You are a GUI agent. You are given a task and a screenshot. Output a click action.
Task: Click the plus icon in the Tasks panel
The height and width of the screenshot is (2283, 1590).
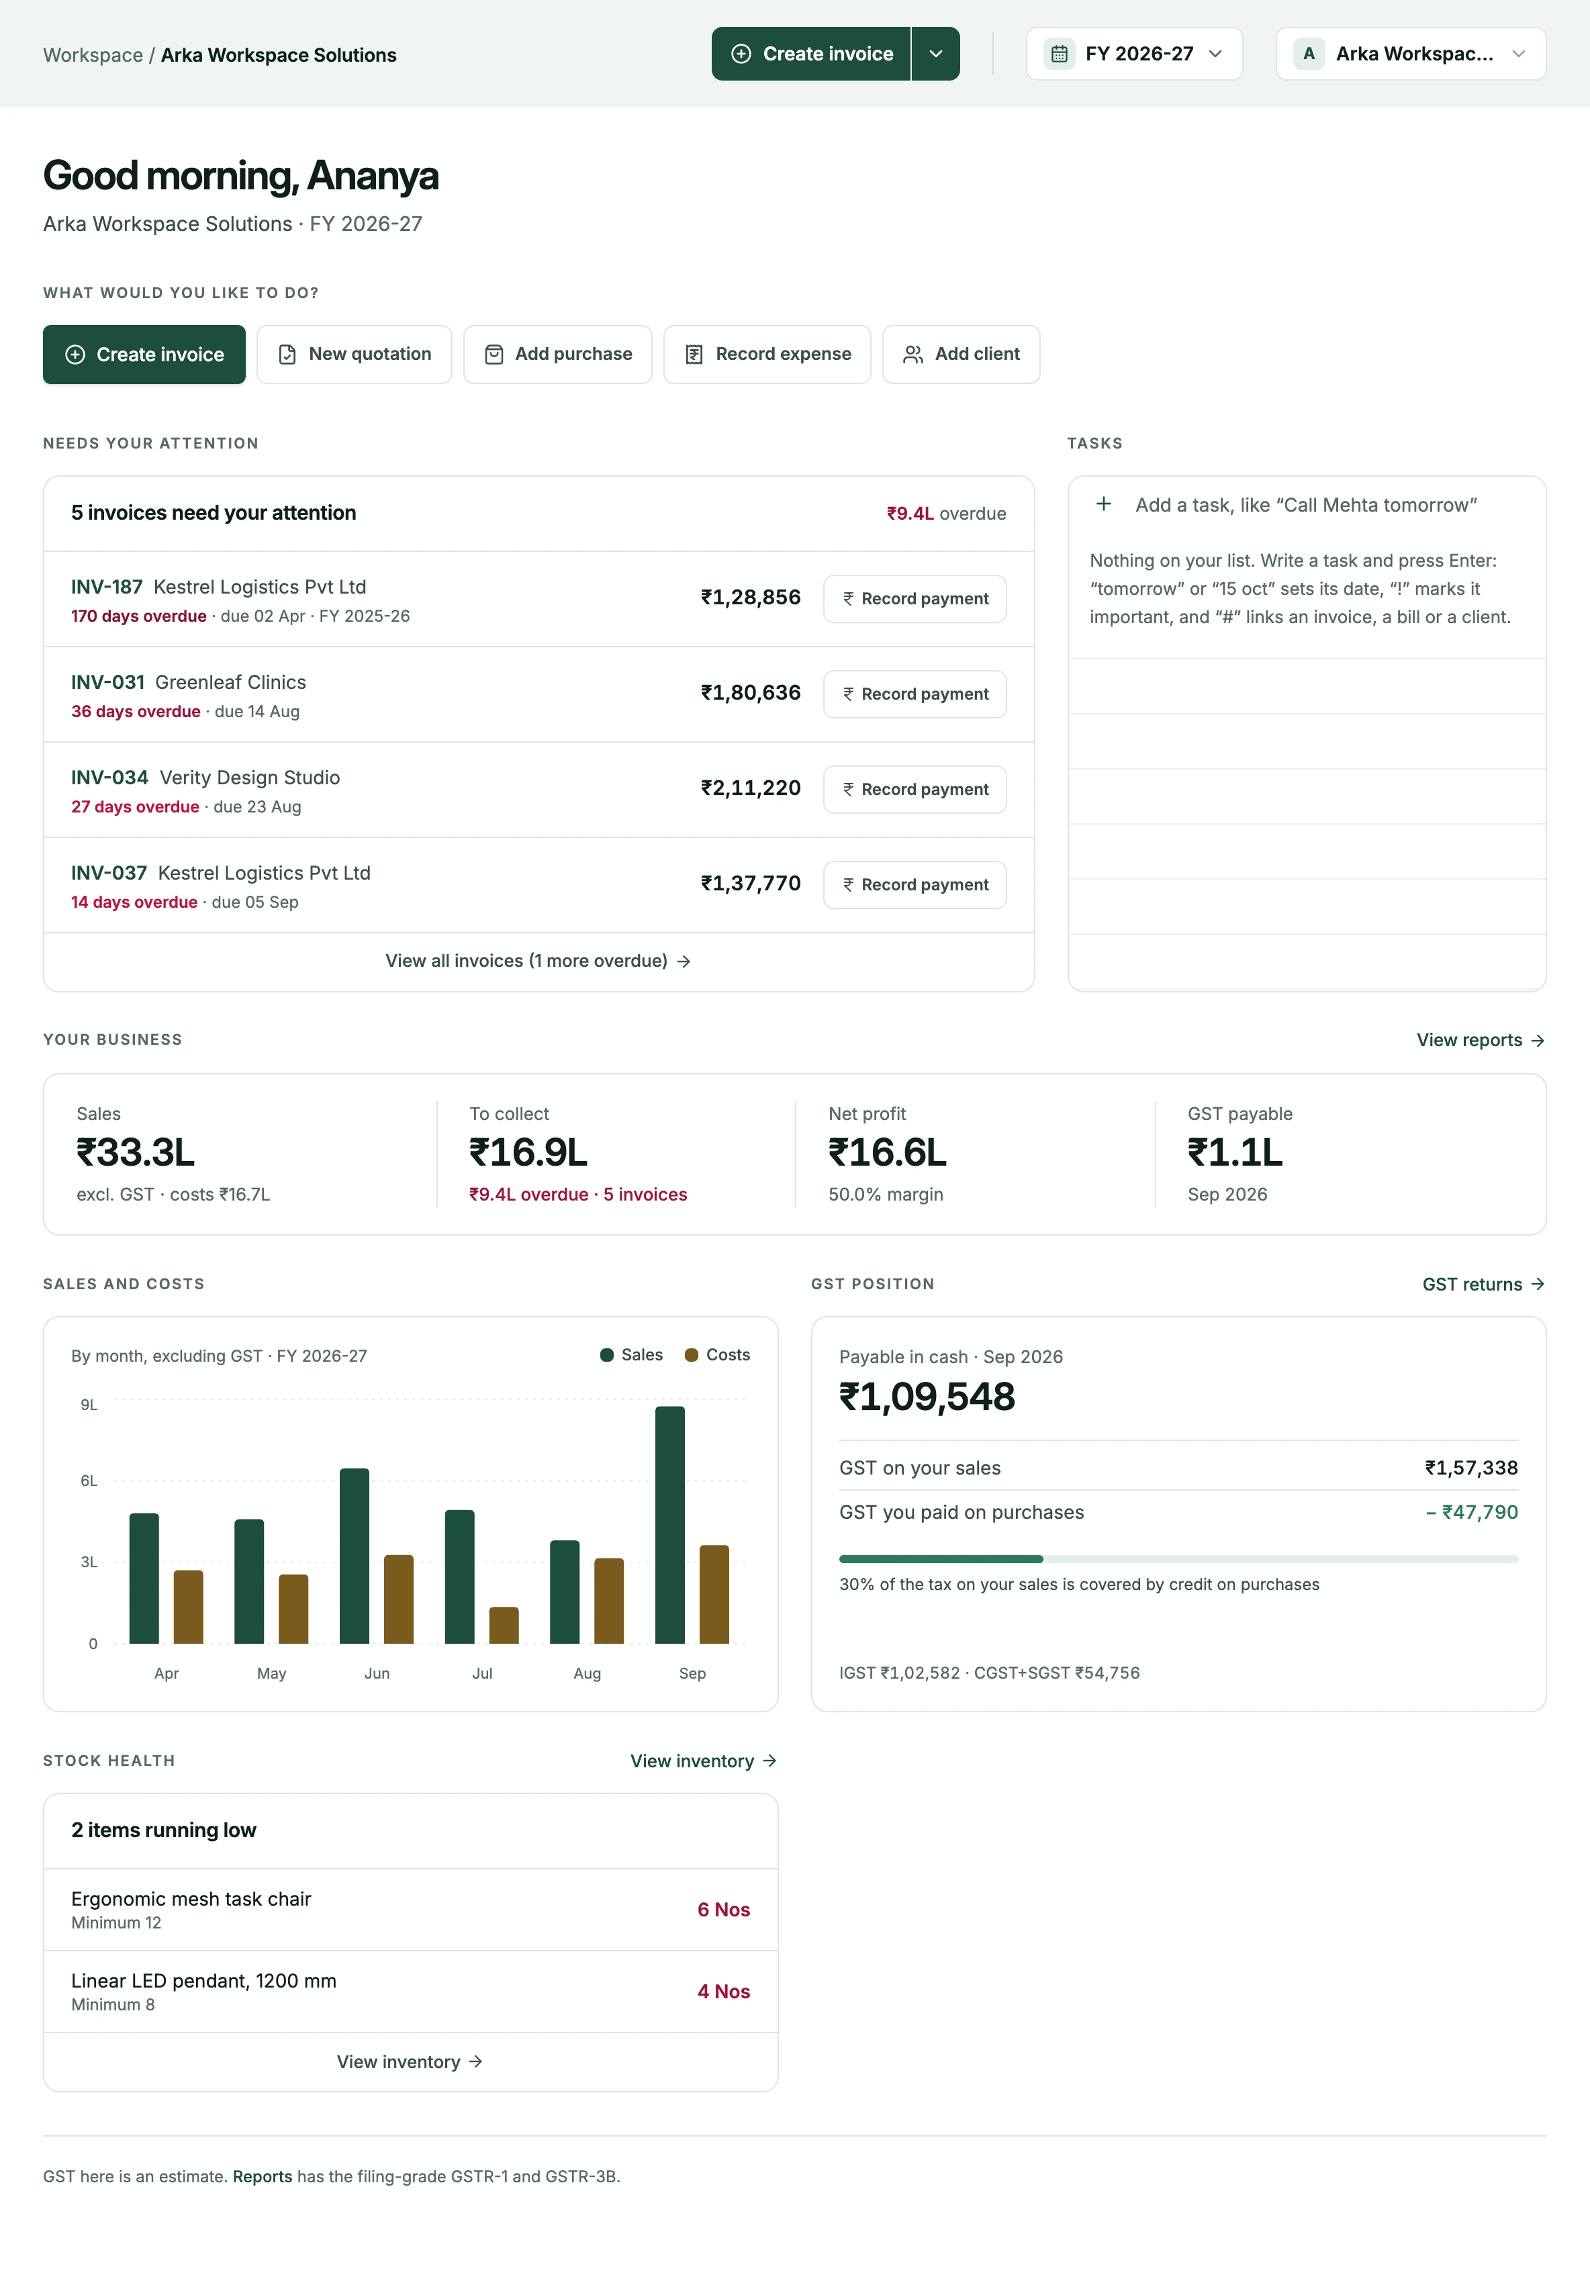pos(1104,504)
